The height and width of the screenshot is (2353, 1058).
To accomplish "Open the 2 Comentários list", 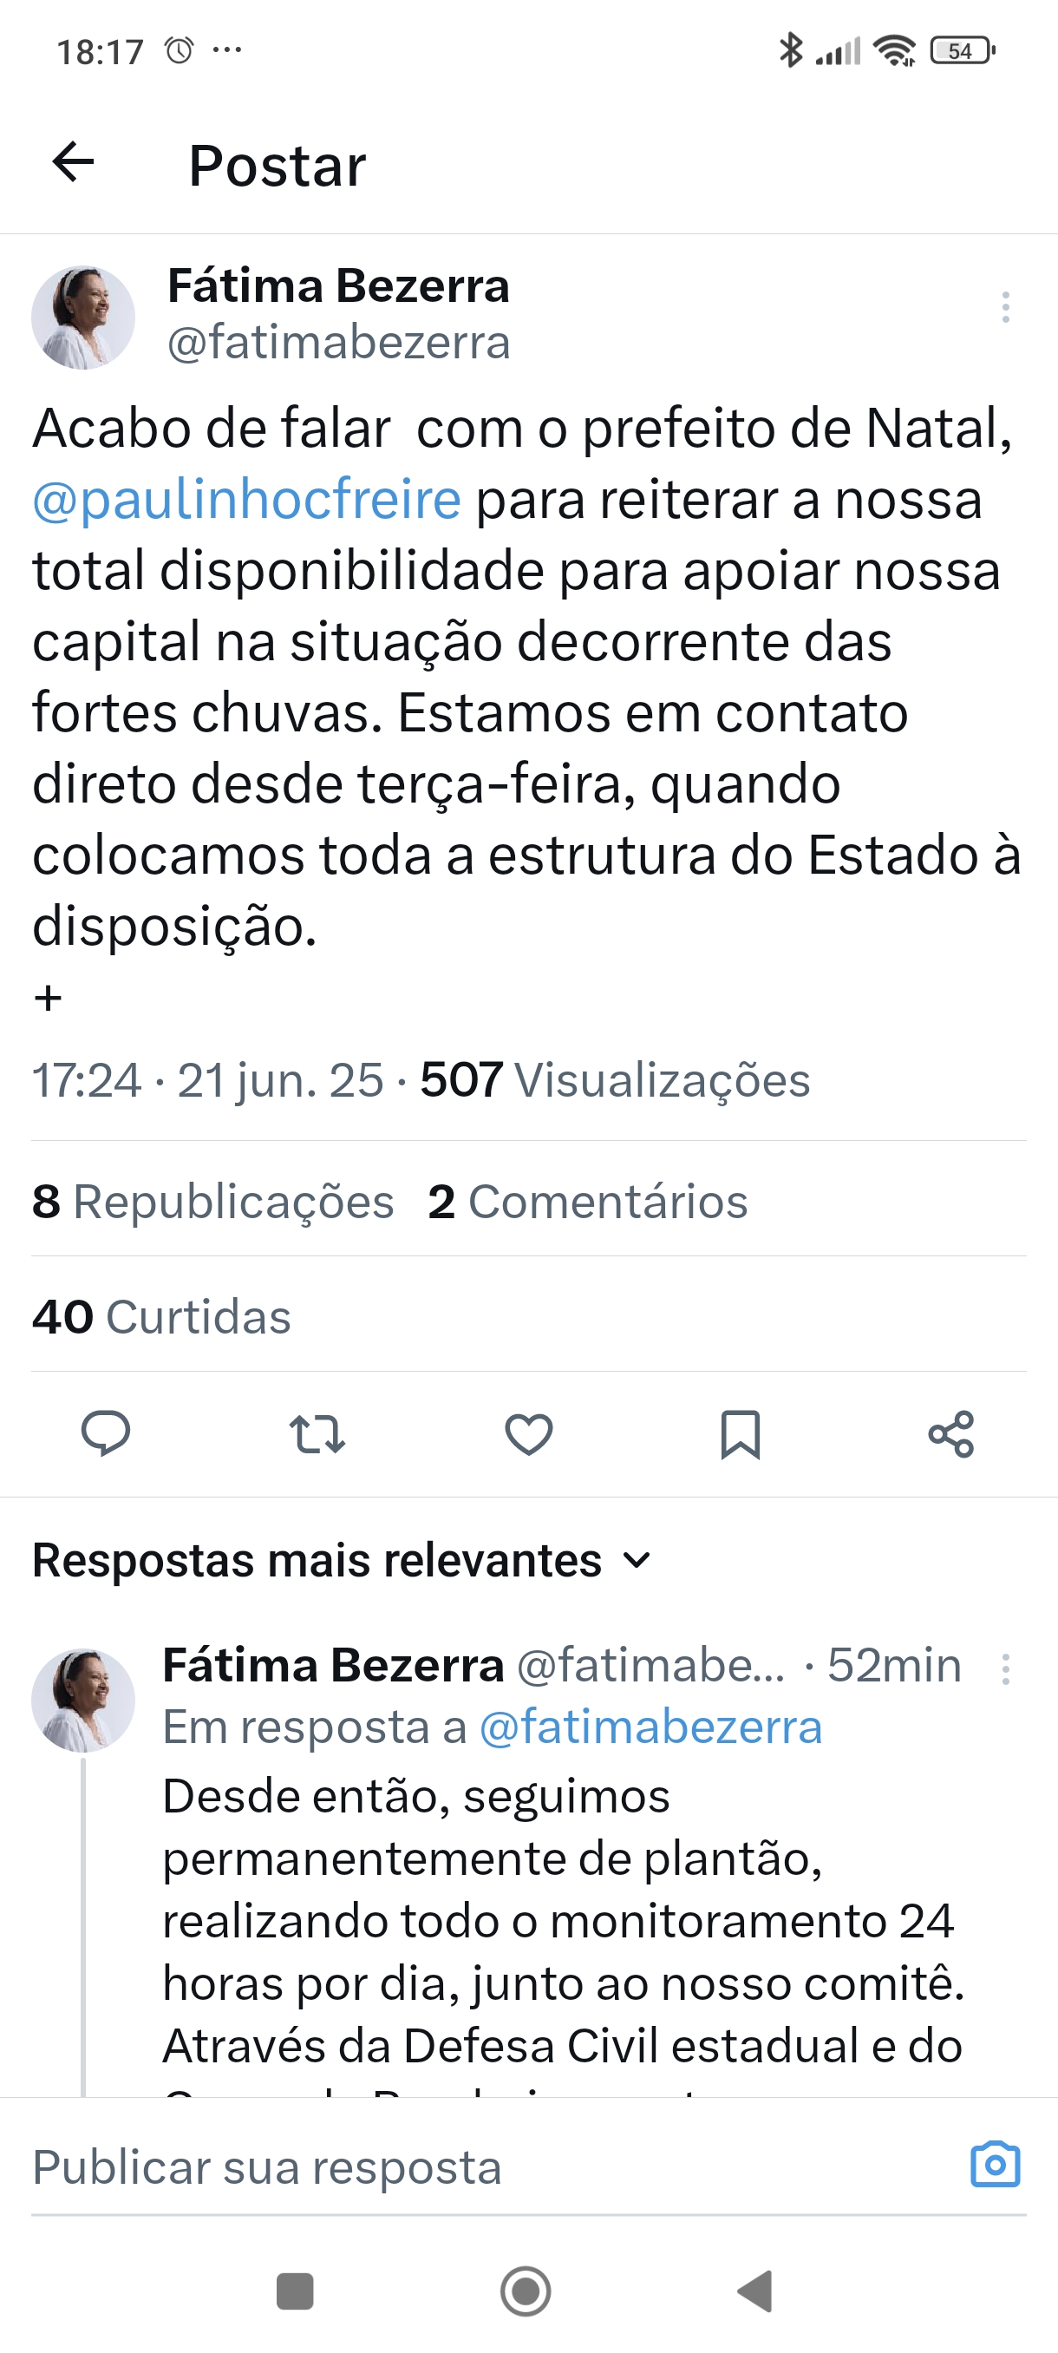I will pos(588,1201).
